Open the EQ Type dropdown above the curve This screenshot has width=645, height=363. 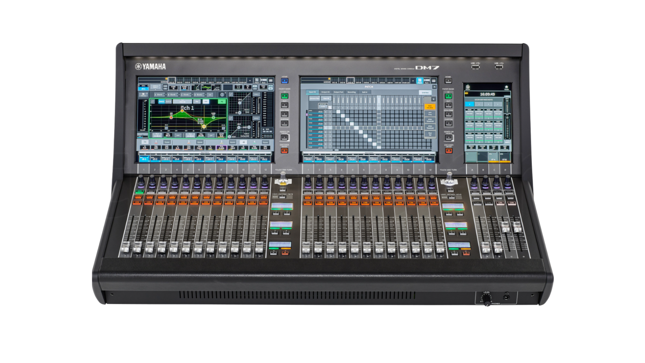[182, 102]
